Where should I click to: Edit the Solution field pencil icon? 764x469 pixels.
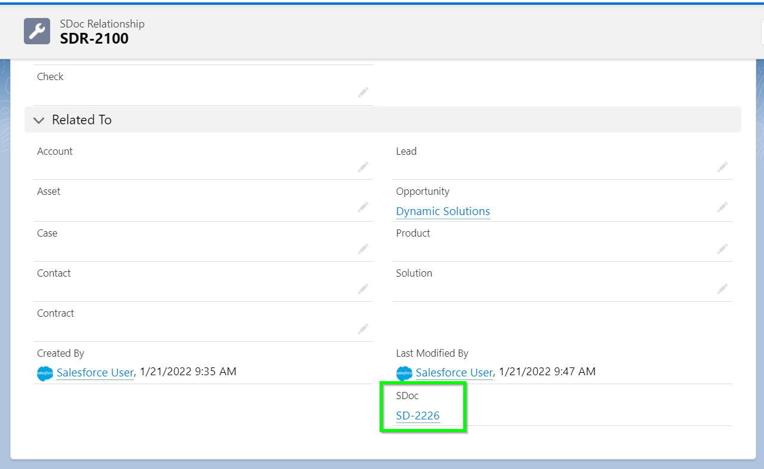722,289
